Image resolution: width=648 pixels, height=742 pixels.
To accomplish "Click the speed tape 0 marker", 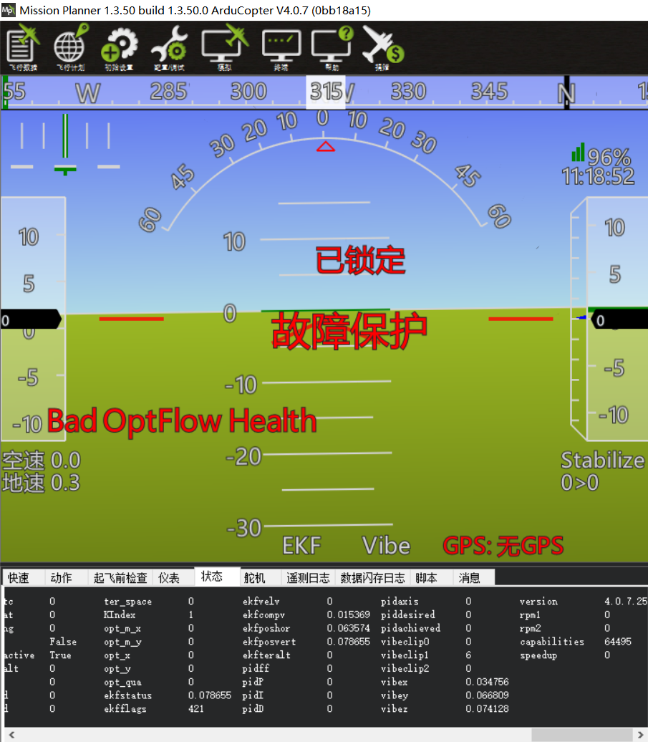I will [x=31, y=320].
